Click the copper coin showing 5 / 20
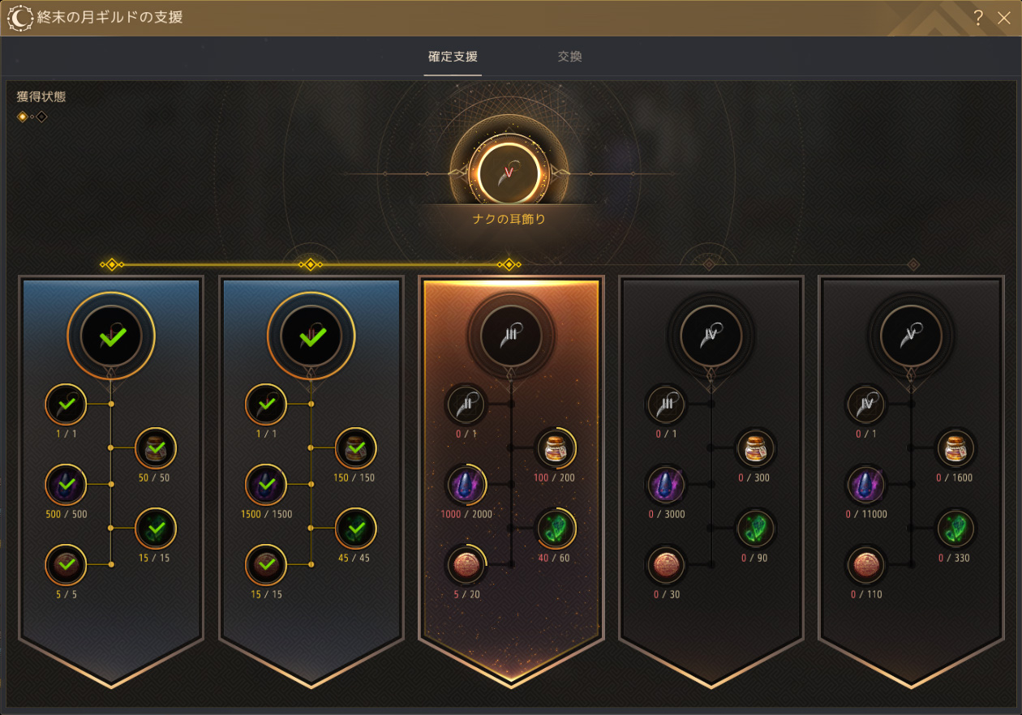Screen dimensions: 1022x715 tap(466, 565)
